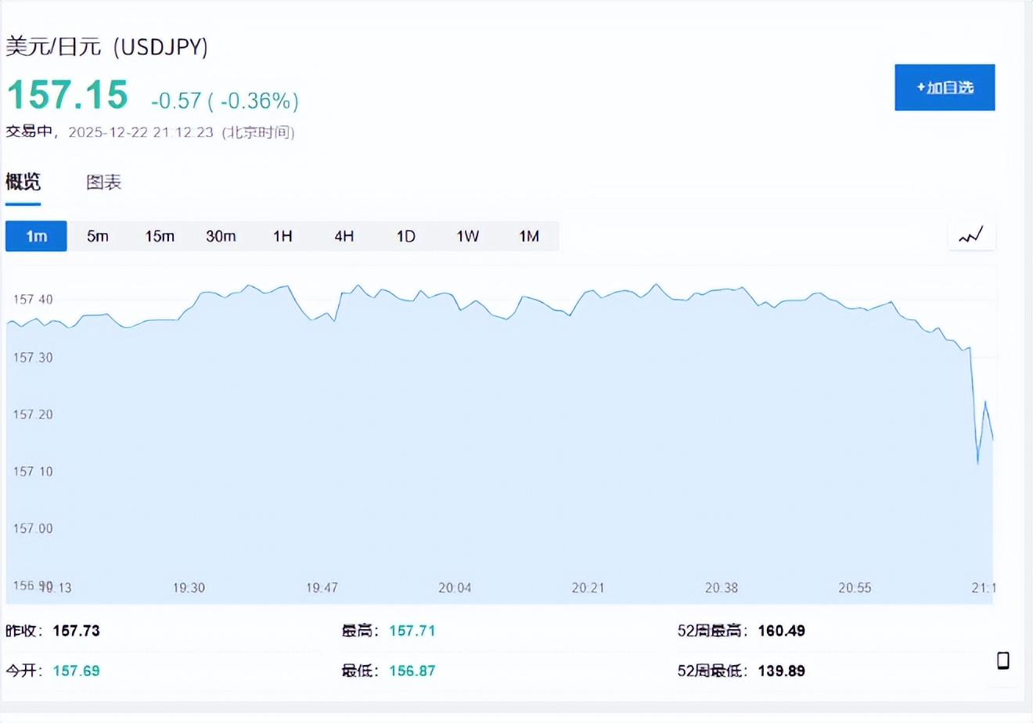Viewport: 1033px width, 723px height.
Task: Click the 最低 value 156.87
Action: (x=412, y=671)
